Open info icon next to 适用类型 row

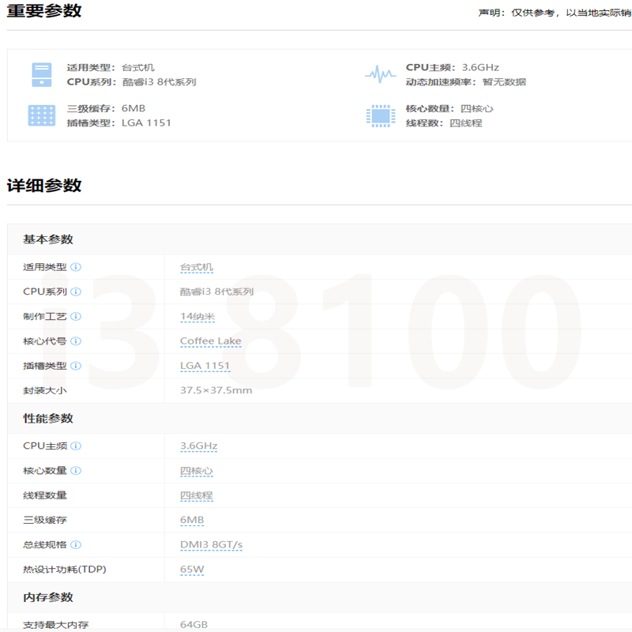(x=76, y=267)
